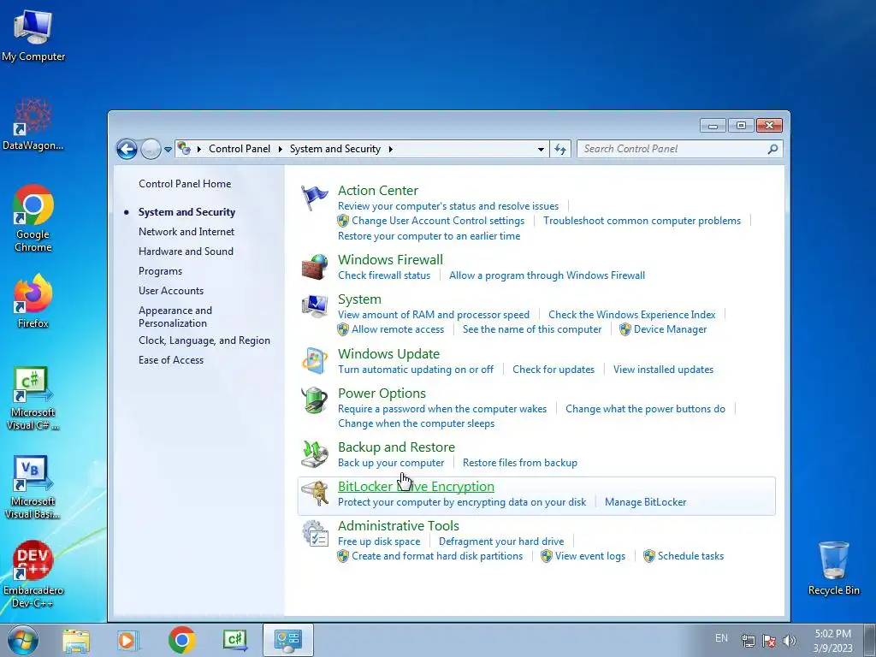Click the EN language indicator
The height and width of the screenshot is (657, 876).
point(721,638)
